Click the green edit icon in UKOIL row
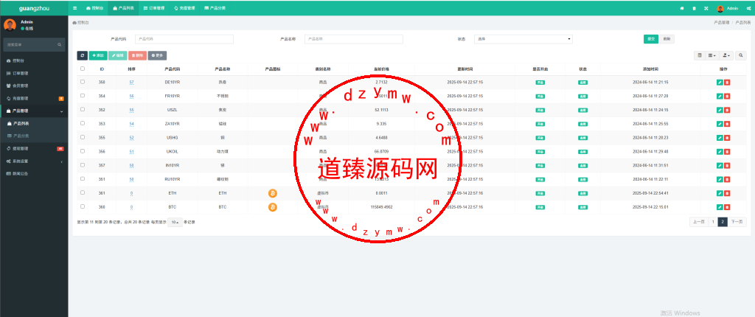 click(x=720, y=152)
